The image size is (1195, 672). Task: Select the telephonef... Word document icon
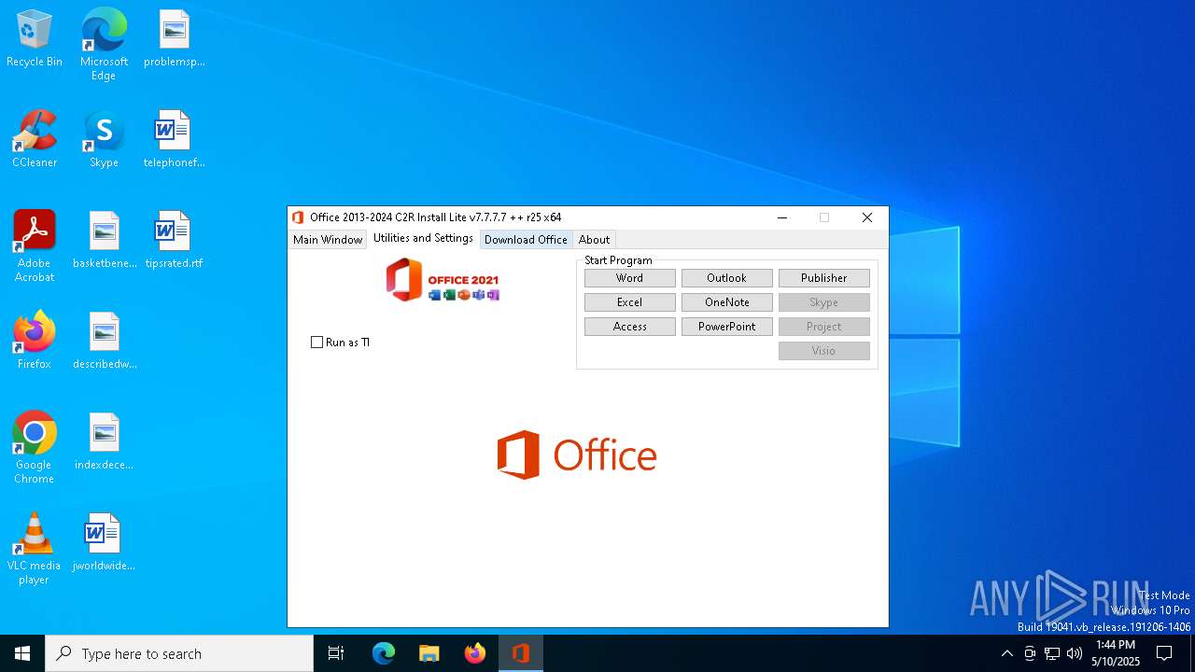point(174,140)
